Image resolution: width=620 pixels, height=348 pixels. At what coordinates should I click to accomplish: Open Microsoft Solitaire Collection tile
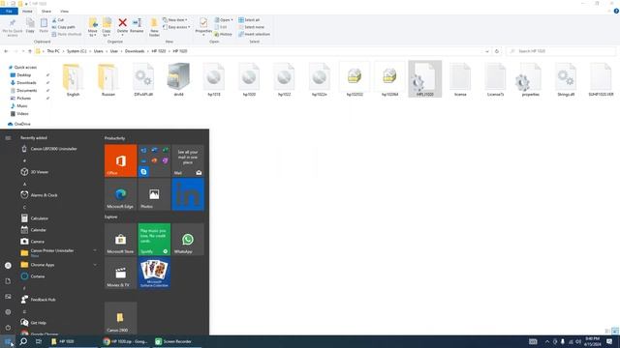pyautogui.click(x=154, y=273)
